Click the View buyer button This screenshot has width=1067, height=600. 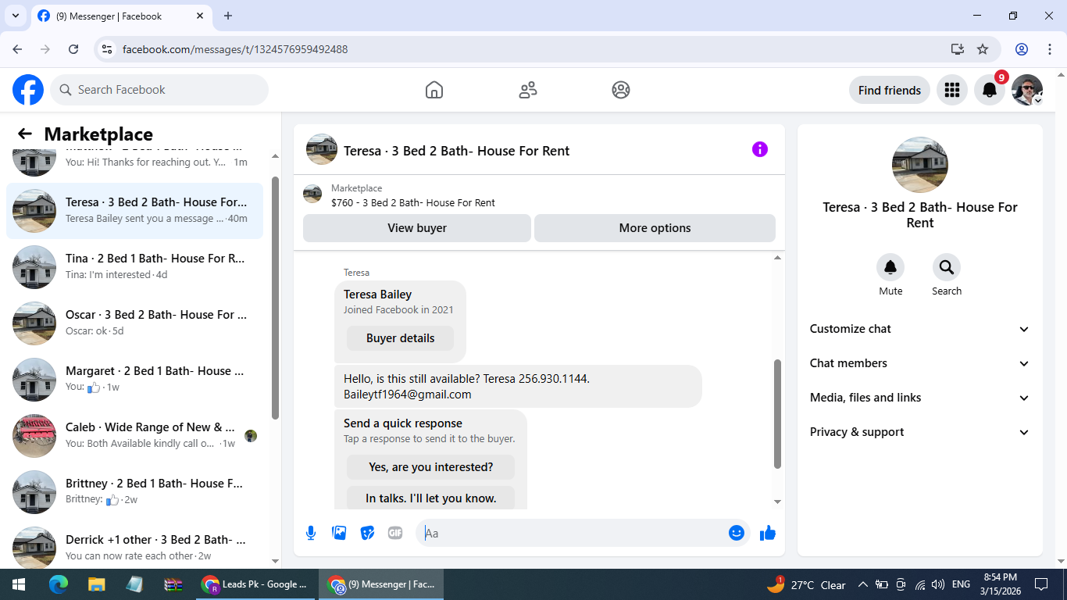coord(417,228)
